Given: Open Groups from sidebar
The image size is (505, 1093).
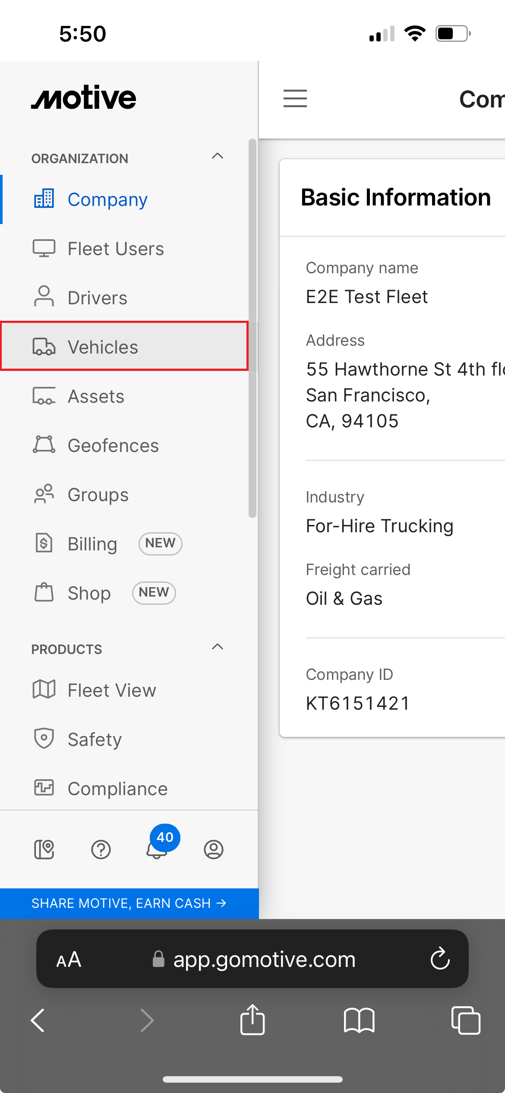Looking at the screenshot, I should [124, 495].
